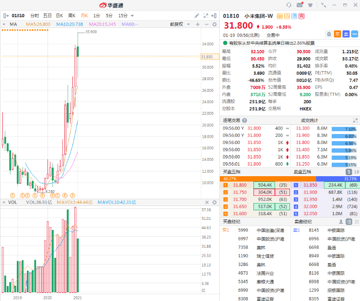Click stock code 01810 in chart toolbar
Screen dimensions: 360x301
[x=18, y=16]
